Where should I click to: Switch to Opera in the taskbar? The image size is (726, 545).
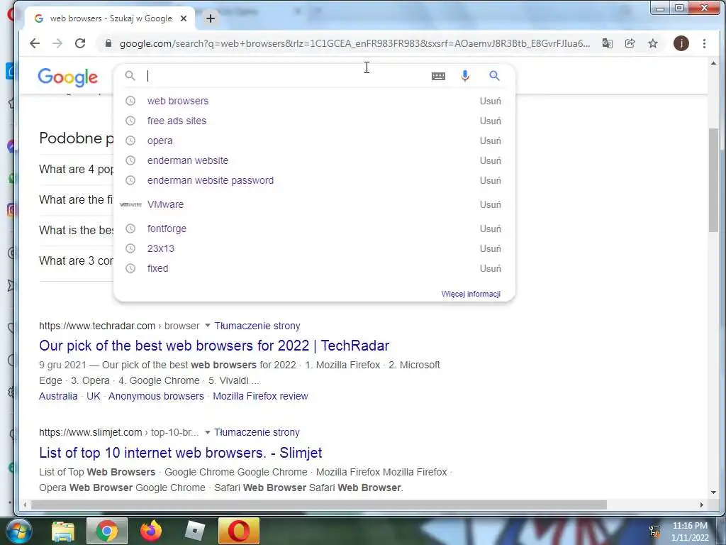[x=238, y=532]
